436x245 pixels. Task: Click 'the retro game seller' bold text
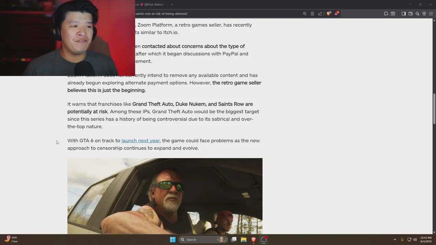pos(237,83)
